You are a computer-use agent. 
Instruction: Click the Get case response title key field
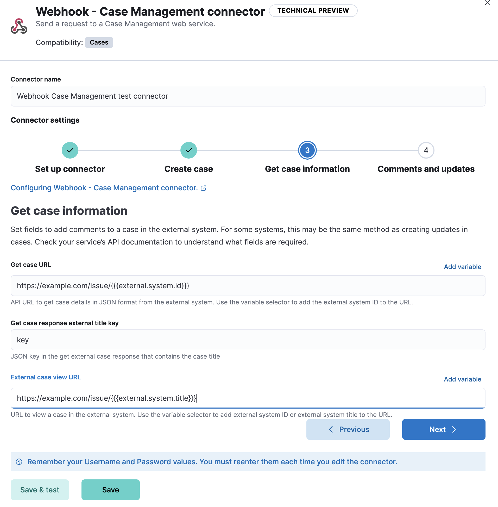[248, 340]
